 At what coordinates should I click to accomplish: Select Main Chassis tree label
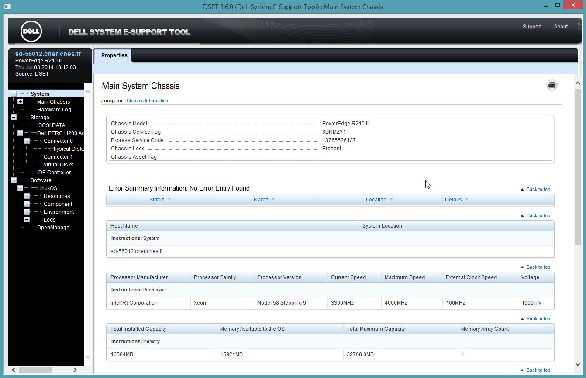coord(53,102)
